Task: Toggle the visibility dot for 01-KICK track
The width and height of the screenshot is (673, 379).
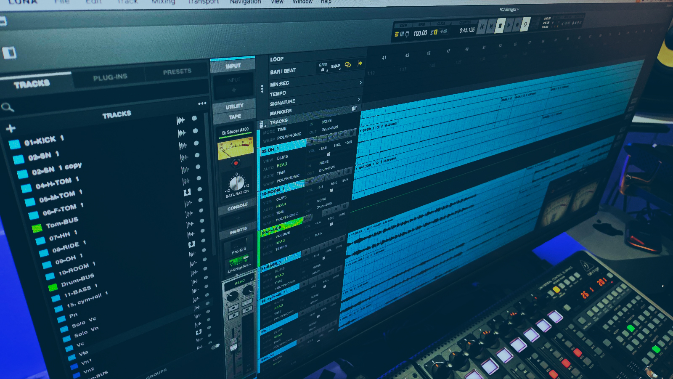Action: pyautogui.click(x=194, y=119)
